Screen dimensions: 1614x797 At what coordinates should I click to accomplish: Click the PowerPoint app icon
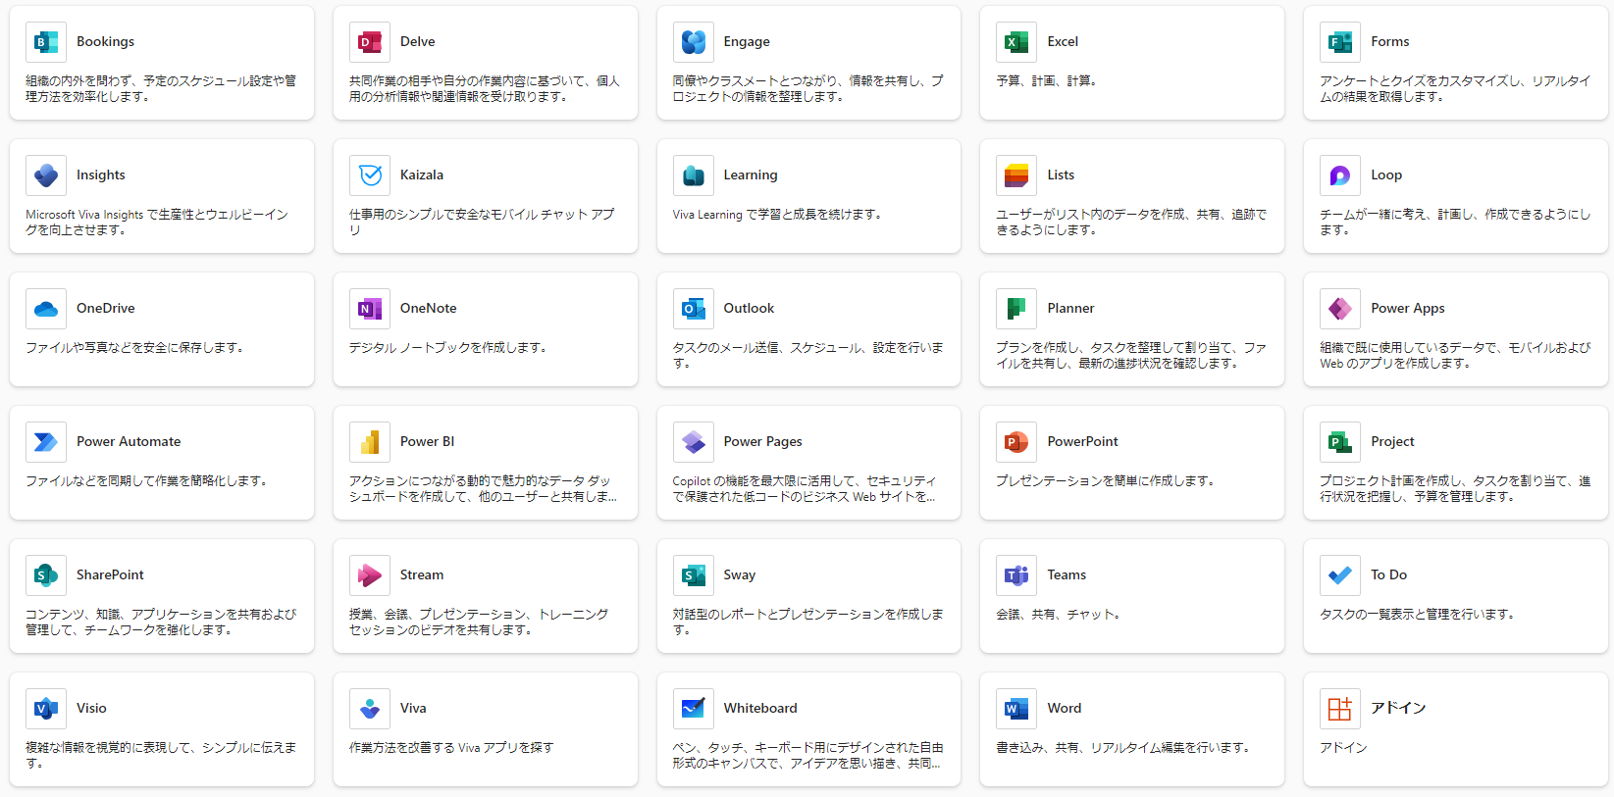1016,442
